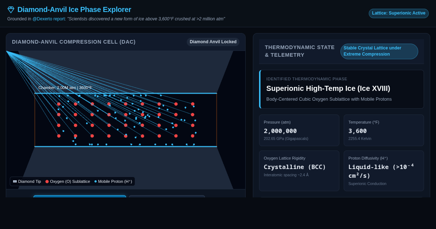Click the 'Diamond-Anvil Ice Phase Explorer' title
This screenshot has height=229, width=436.
coord(74,10)
